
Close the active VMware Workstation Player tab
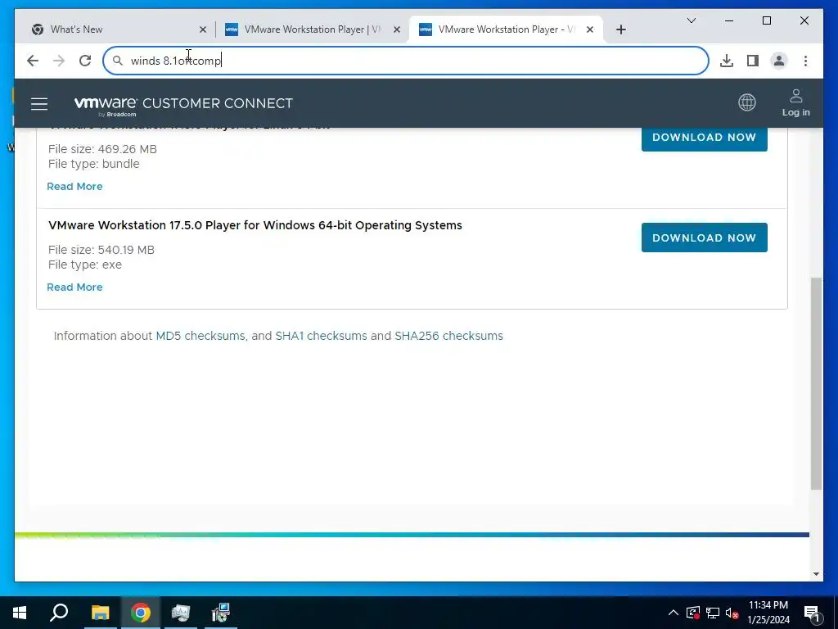(x=590, y=29)
